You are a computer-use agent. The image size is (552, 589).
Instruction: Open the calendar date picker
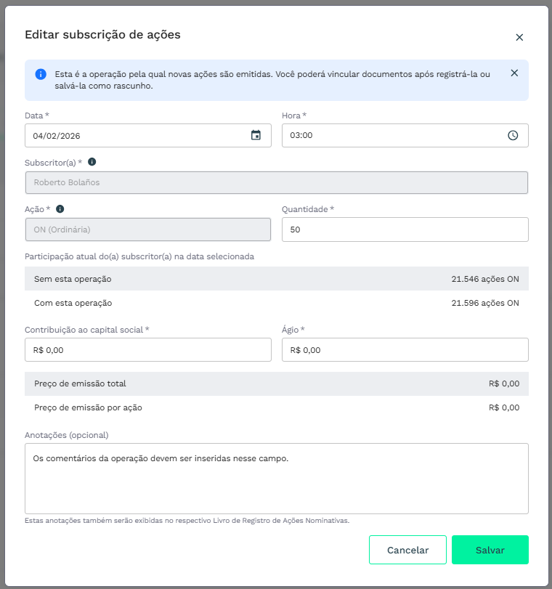click(x=256, y=135)
